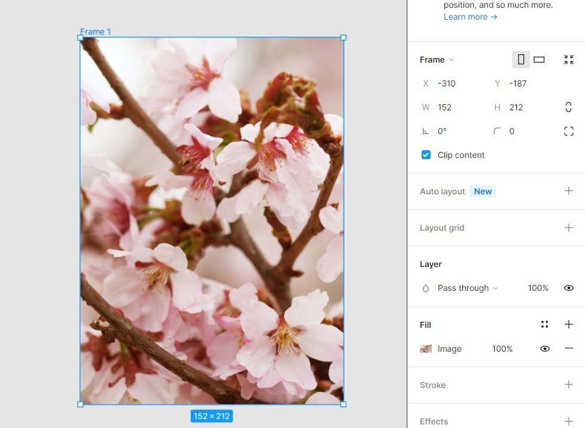Toggle layer visibility eye icon
585x428 pixels.
click(x=568, y=288)
